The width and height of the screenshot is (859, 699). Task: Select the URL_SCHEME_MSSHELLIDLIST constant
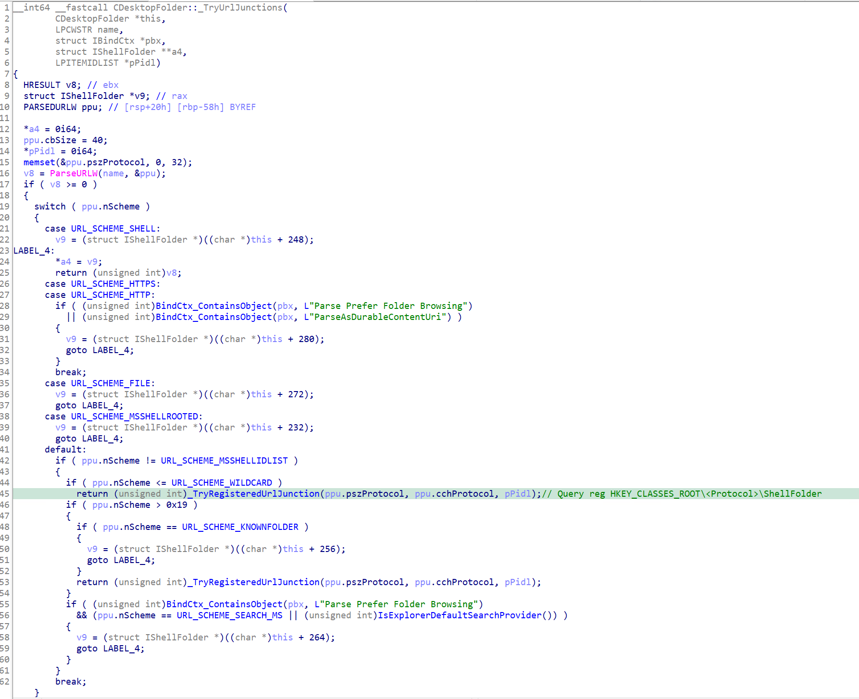[224, 461]
